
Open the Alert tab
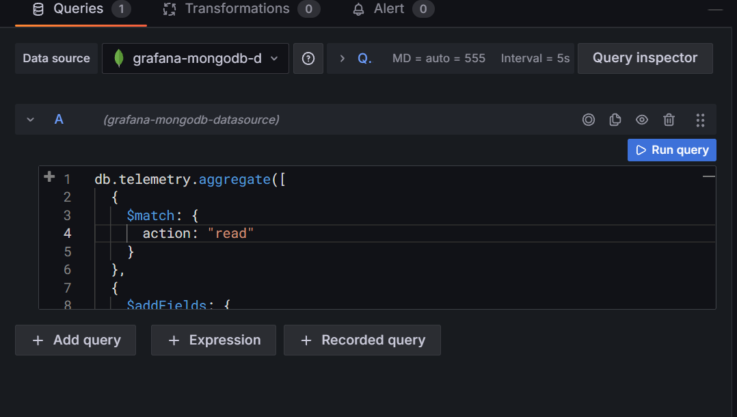point(393,10)
